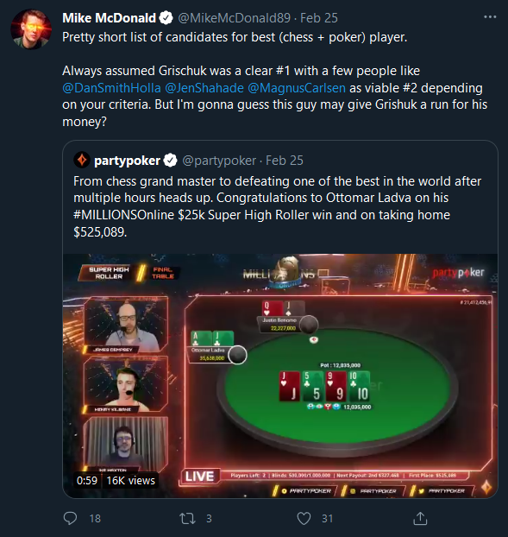This screenshot has width=508, height=537.
Task: Click the 16K views label on video
Action: click(131, 481)
